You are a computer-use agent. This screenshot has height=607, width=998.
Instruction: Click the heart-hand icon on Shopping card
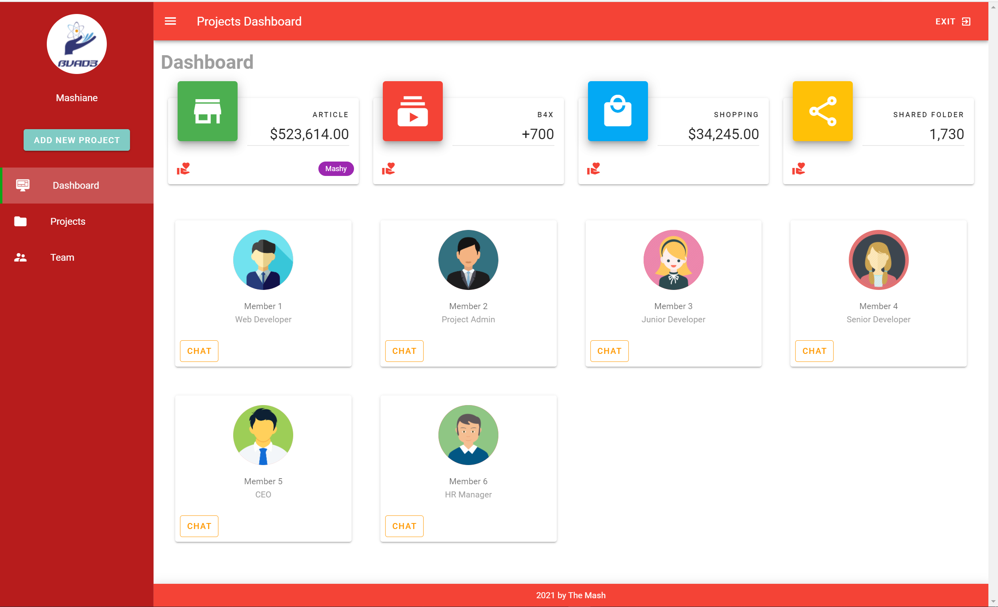pos(593,168)
